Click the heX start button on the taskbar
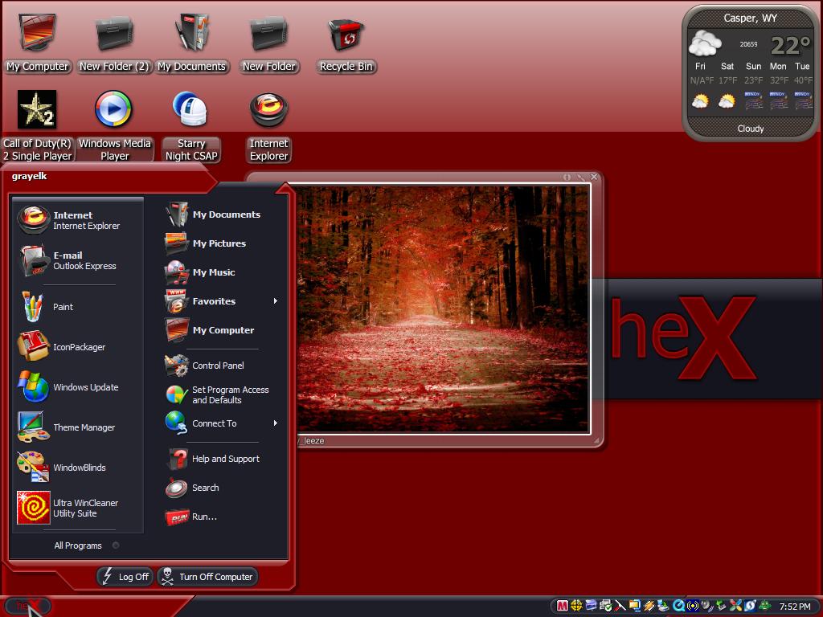The height and width of the screenshot is (617, 823). click(28, 606)
